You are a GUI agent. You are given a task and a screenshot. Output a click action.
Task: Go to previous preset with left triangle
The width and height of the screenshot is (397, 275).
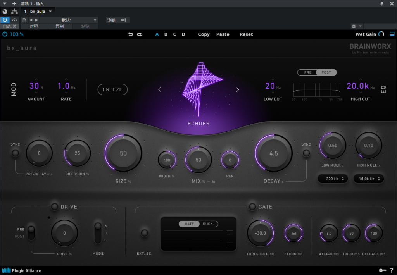[x=31, y=20]
